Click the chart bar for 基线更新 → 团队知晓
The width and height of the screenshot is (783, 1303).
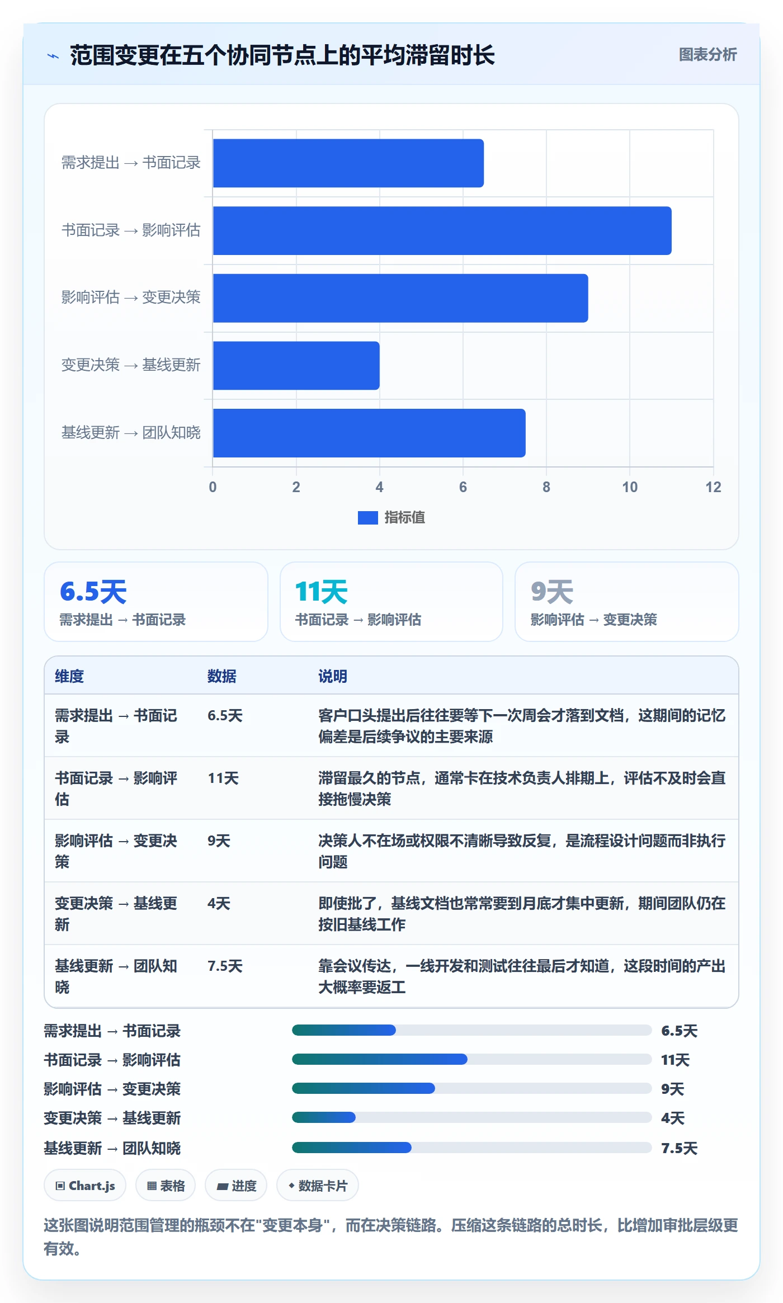click(x=369, y=433)
